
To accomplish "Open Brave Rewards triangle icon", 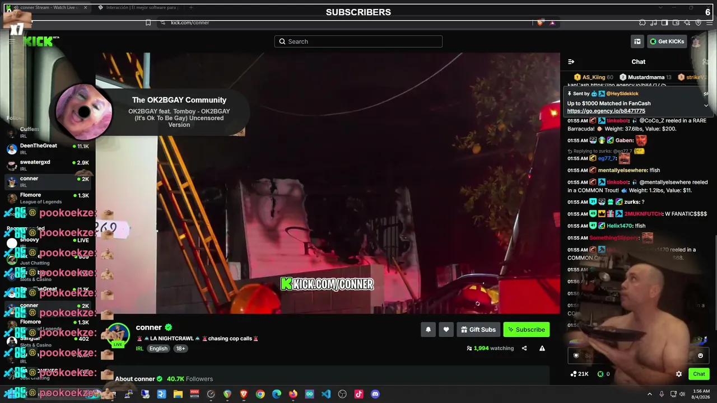I will coord(552,22).
